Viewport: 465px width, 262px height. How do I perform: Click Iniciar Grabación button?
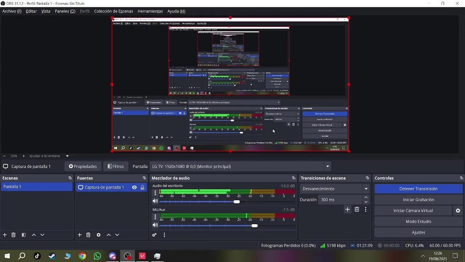coord(418,200)
